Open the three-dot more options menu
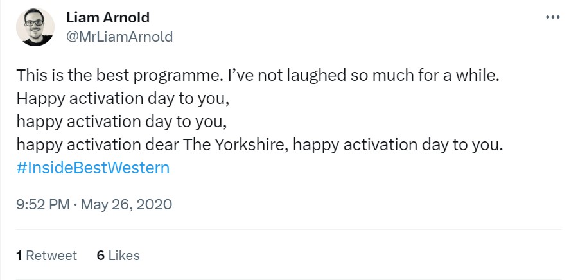The width and height of the screenshot is (569, 280). [x=552, y=17]
